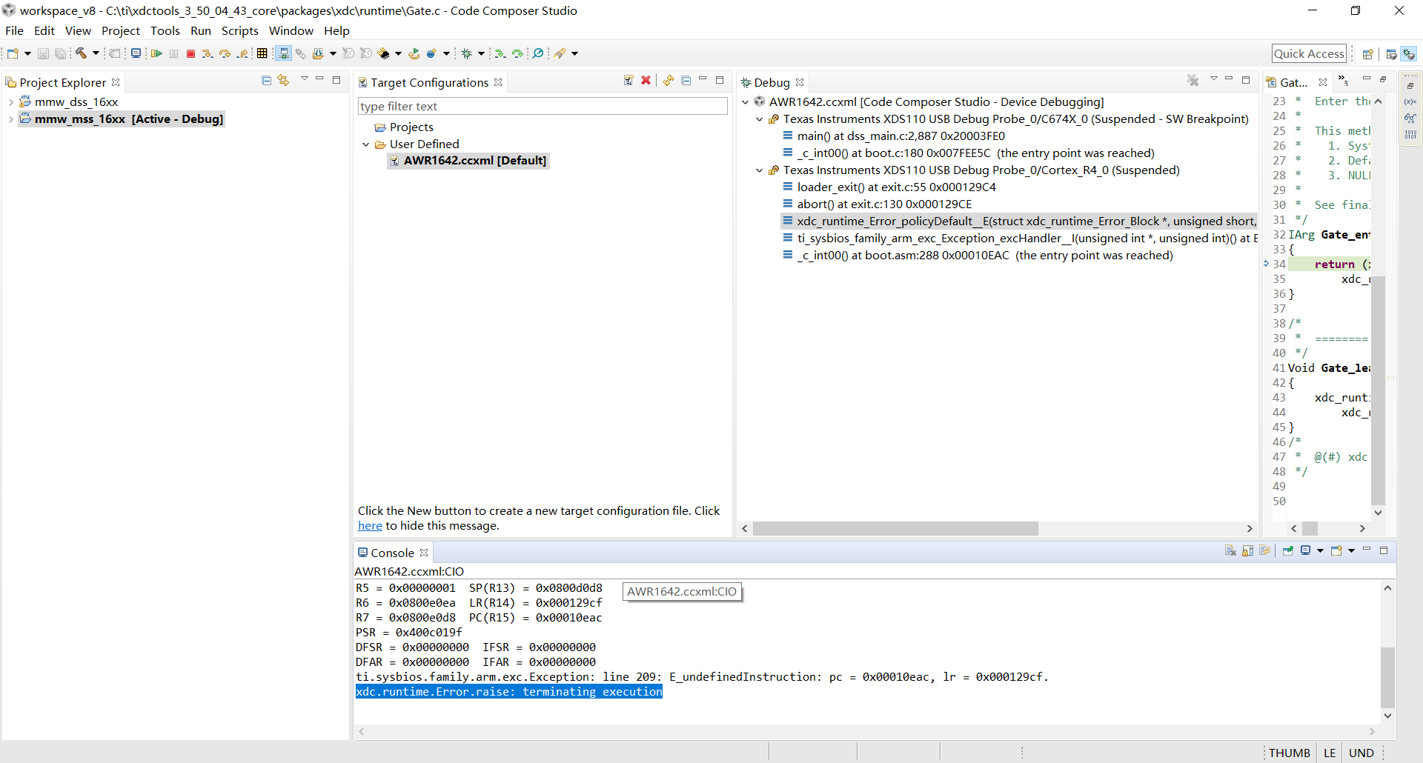
Task: Open the Expressions glasses side view icon
Action: (x=1410, y=119)
